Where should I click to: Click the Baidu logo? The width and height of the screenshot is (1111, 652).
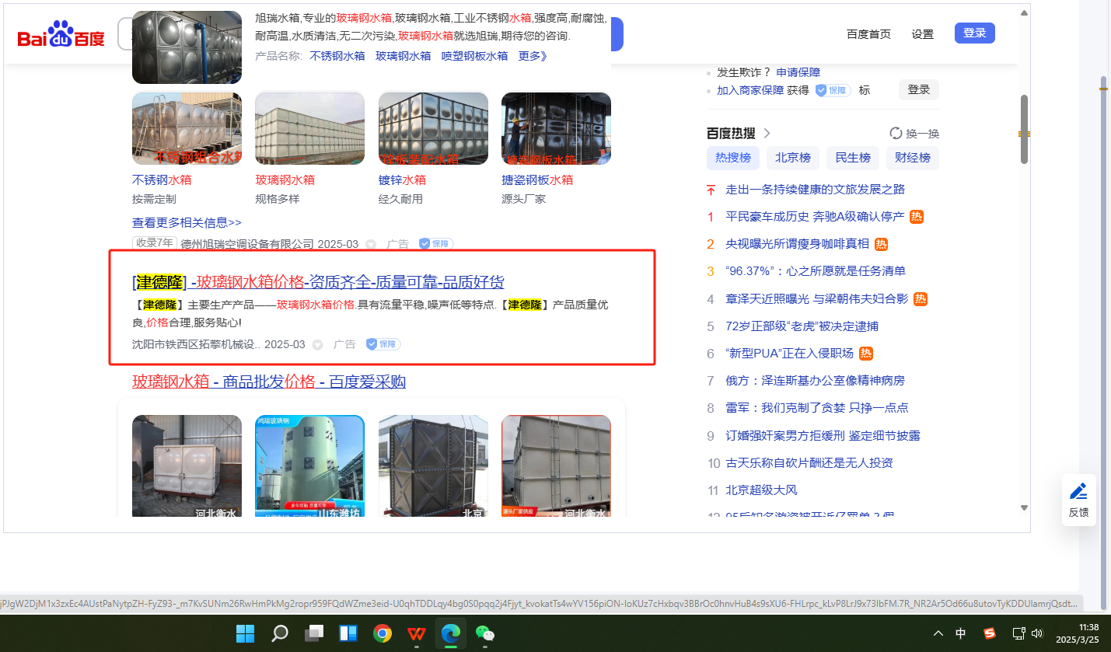click(61, 35)
